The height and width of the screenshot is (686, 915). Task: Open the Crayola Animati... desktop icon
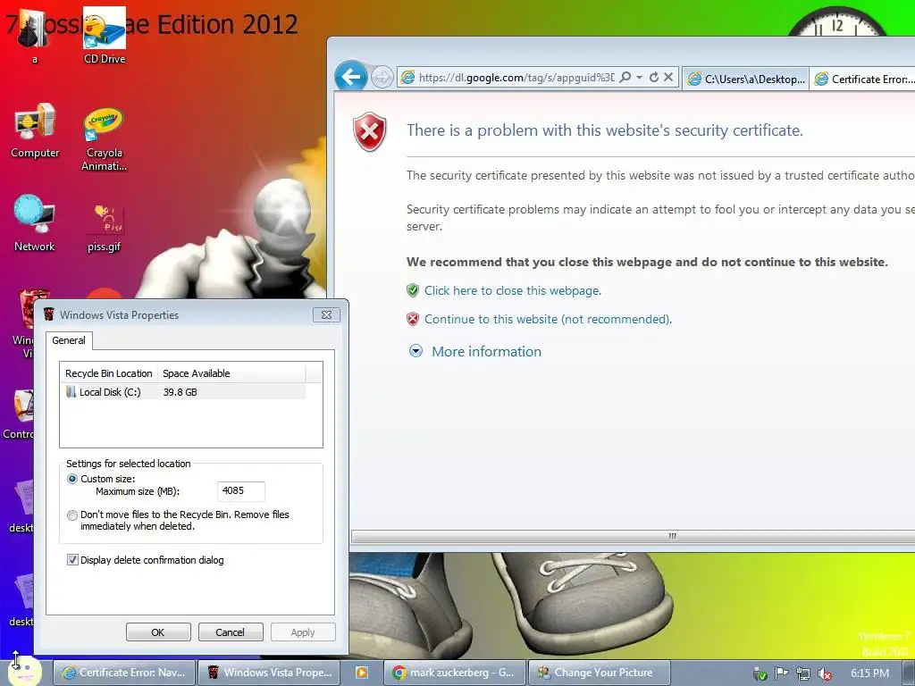pos(104,140)
